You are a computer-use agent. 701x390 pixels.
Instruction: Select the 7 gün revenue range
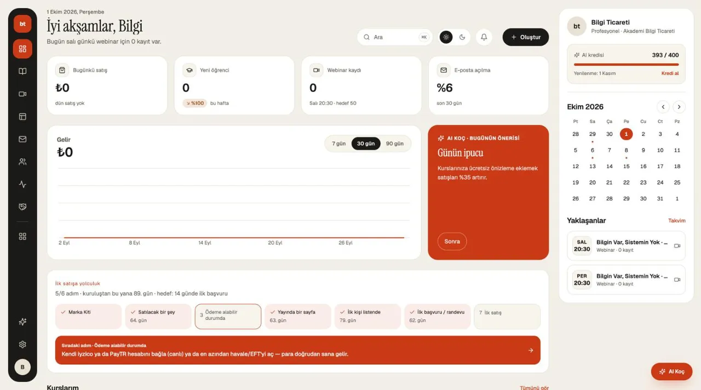tap(339, 144)
